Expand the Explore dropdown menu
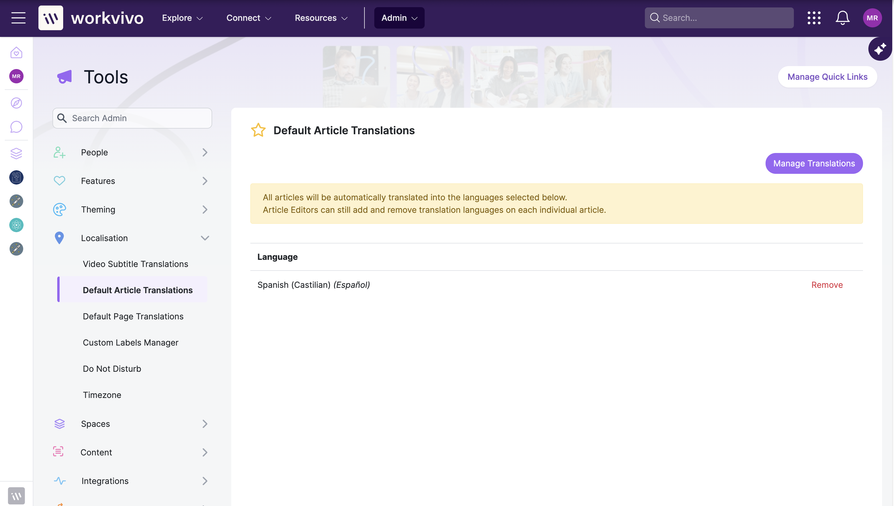Image resolution: width=894 pixels, height=506 pixels. point(182,18)
